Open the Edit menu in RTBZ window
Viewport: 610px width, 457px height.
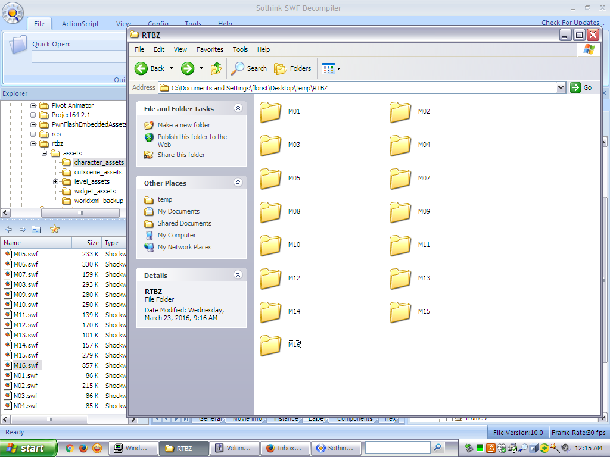tap(158, 49)
